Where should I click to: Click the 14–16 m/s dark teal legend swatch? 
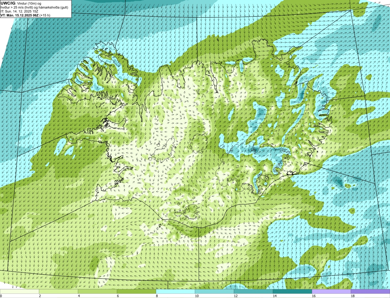pos(292,291)
